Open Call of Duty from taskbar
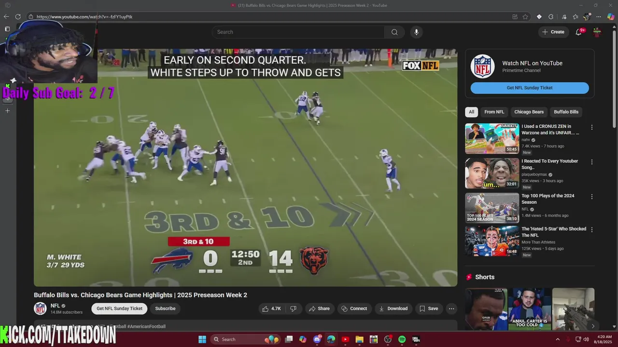Image resolution: width=618 pixels, height=347 pixels. pyautogui.click(x=416, y=339)
